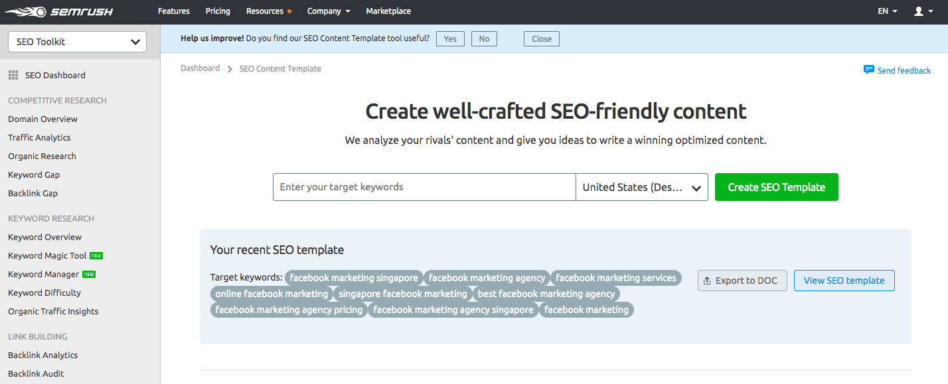The height and width of the screenshot is (384, 948).
Task: Open Keyword Difficulty in the sidebar
Action: pyautogui.click(x=44, y=293)
